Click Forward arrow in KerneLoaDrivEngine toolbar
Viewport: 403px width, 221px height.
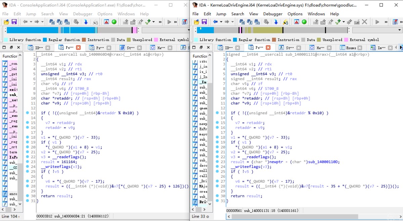(227, 22)
